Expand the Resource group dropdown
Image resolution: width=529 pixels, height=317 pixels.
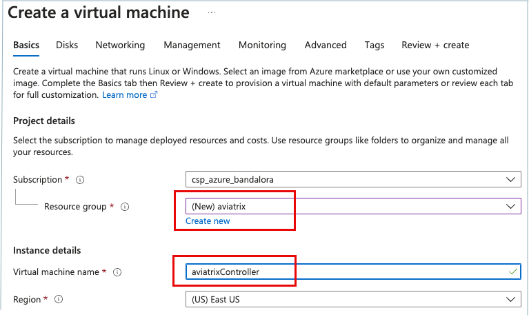pyautogui.click(x=353, y=206)
